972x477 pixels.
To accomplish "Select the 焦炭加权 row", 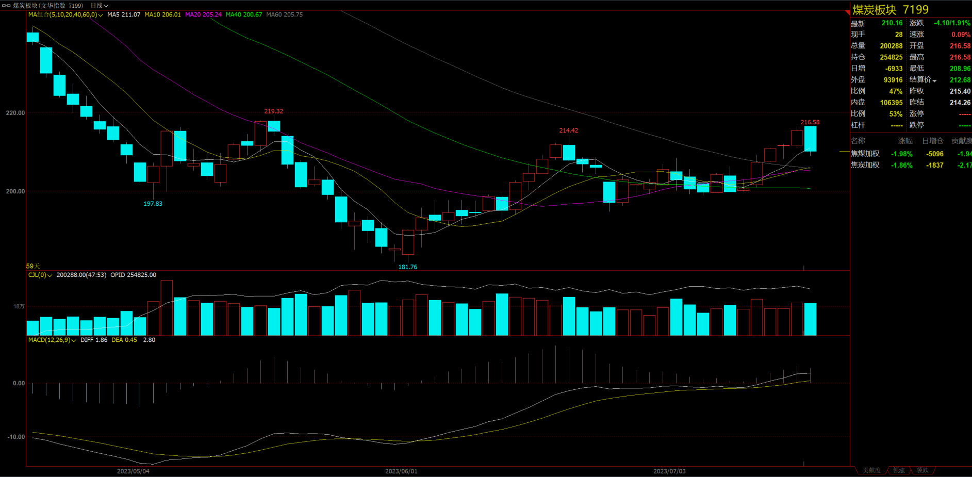I will point(911,165).
